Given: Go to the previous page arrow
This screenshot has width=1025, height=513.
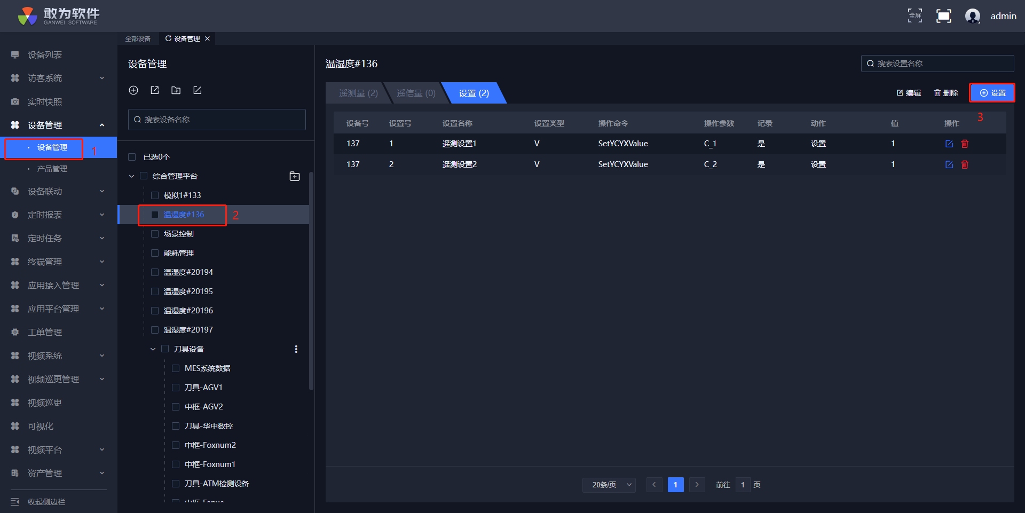Looking at the screenshot, I should [654, 485].
